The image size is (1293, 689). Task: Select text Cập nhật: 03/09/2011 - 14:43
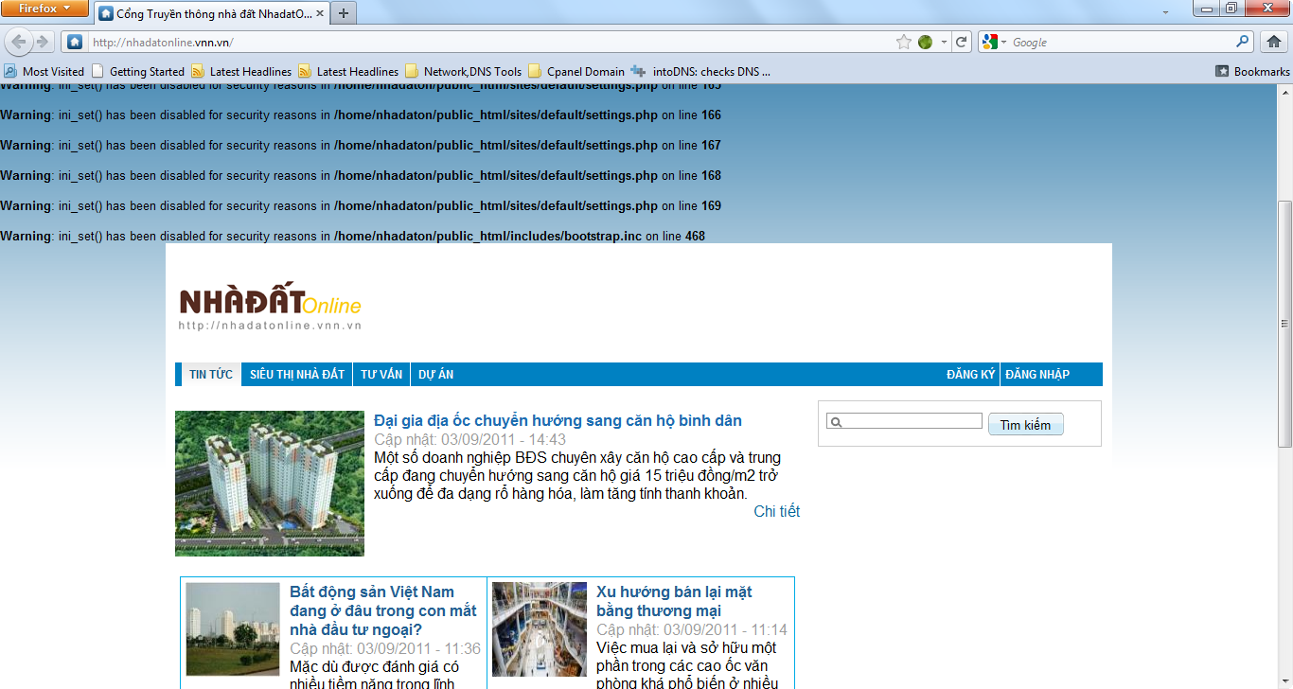[470, 439]
